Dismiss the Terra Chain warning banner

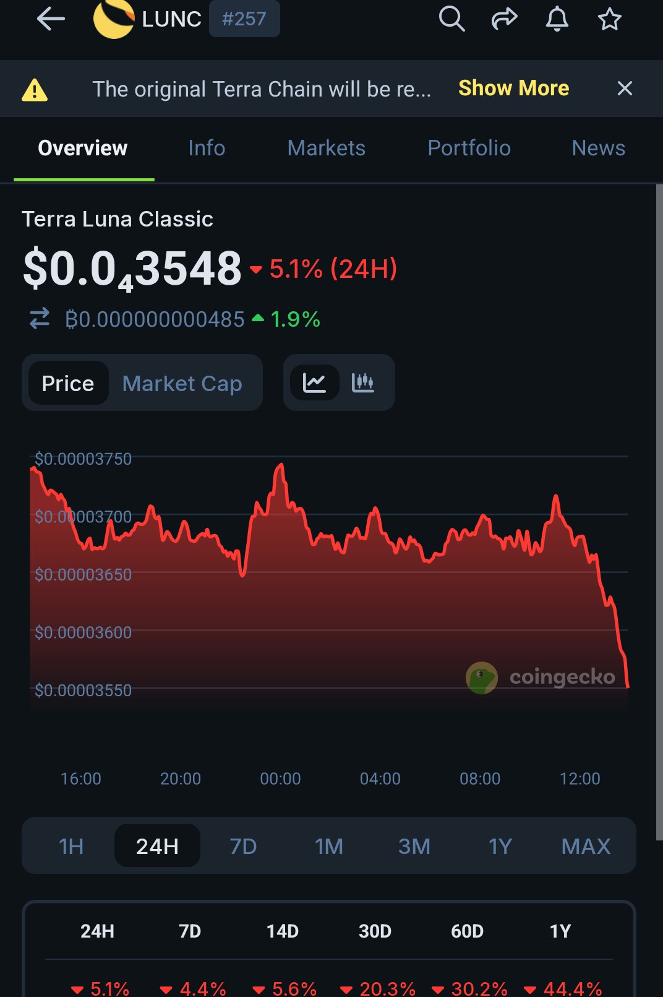[x=625, y=88]
